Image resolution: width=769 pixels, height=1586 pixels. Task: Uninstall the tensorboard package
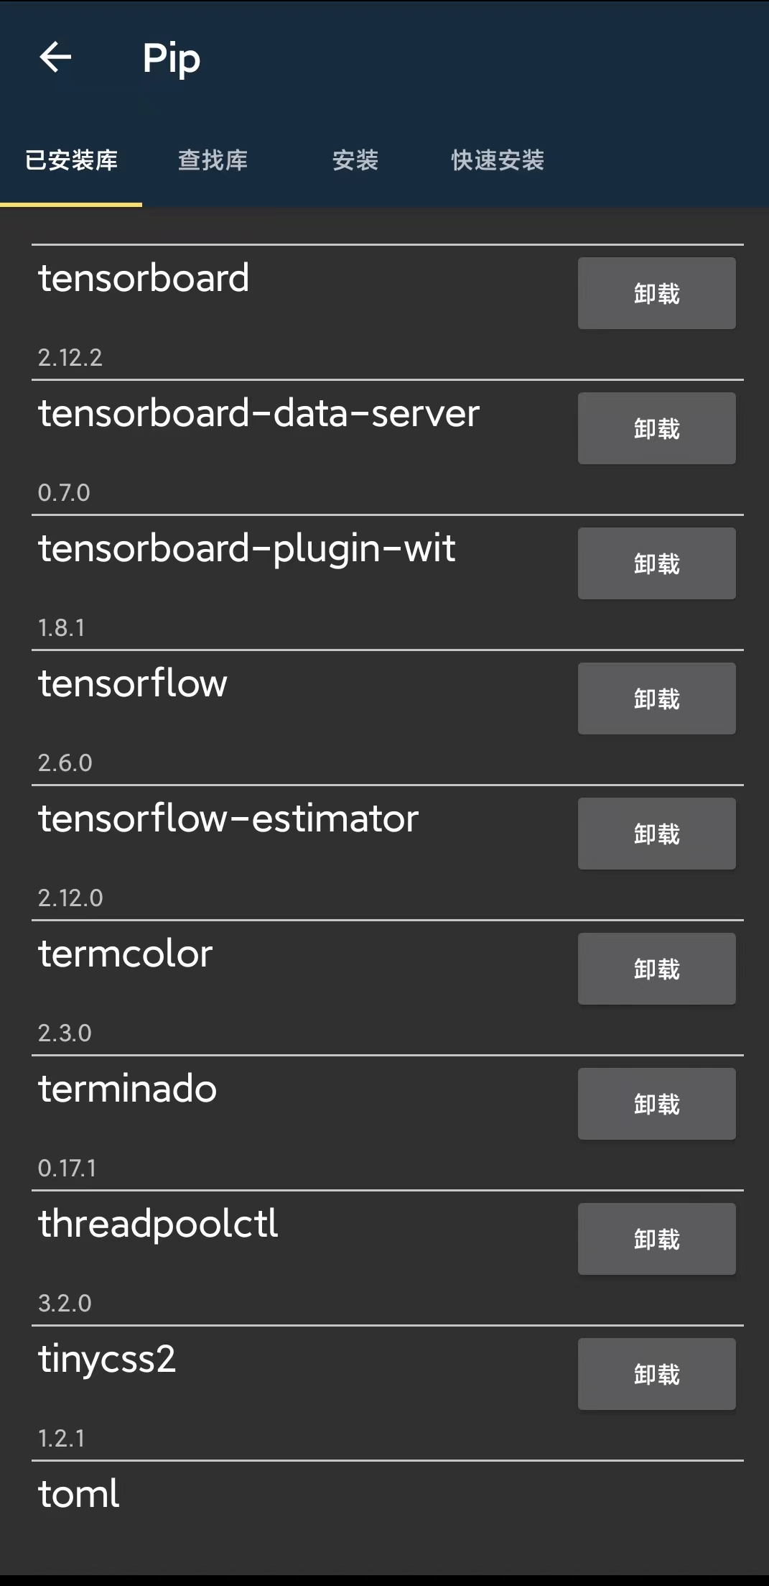656,292
